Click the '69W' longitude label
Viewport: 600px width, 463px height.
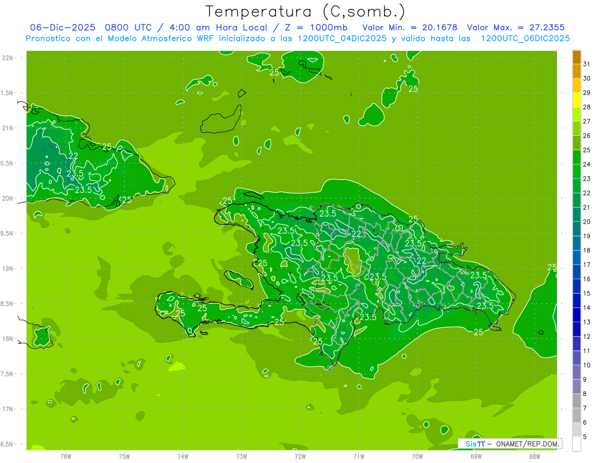(476, 456)
